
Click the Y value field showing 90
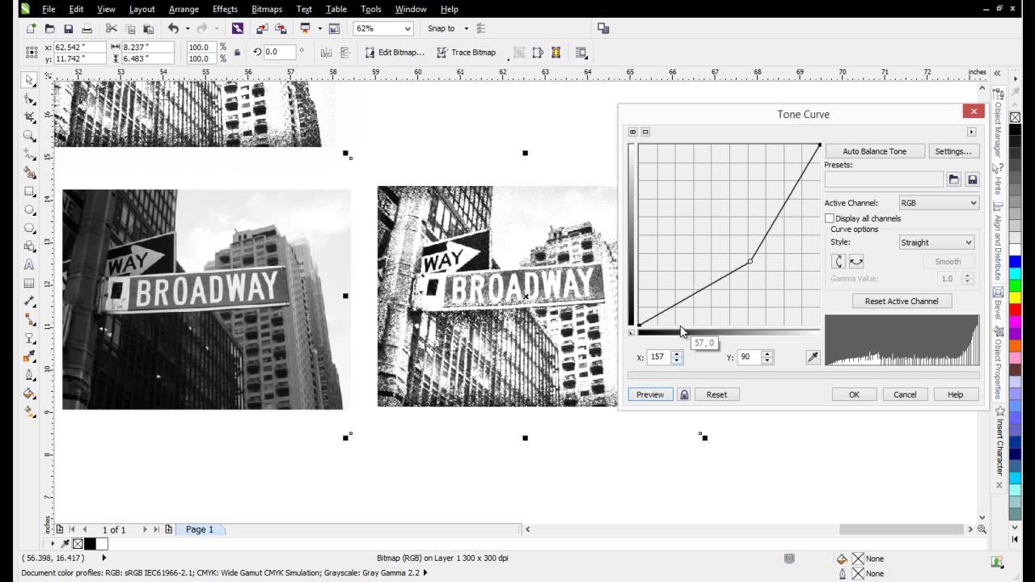coord(748,357)
